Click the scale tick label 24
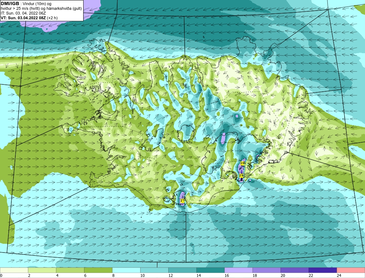 tap(339, 275)
